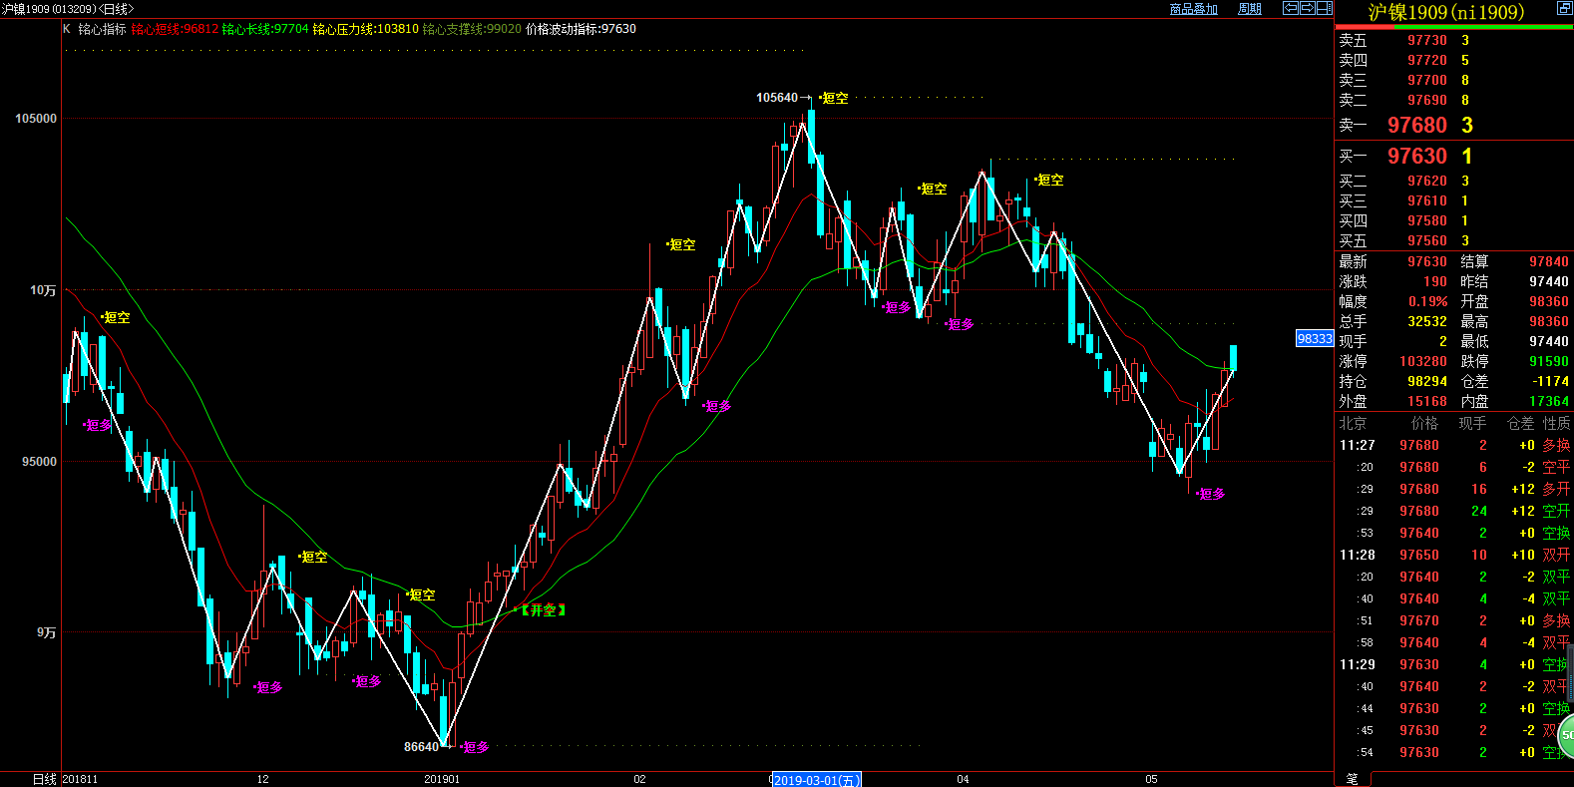Select the 买三 97610 order row
The width and height of the screenshot is (1574, 787).
(x=1454, y=200)
